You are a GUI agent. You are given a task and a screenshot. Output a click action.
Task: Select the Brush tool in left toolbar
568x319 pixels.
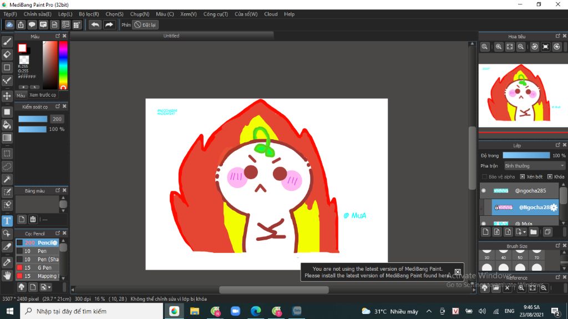pyautogui.click(x=7, y=42)
